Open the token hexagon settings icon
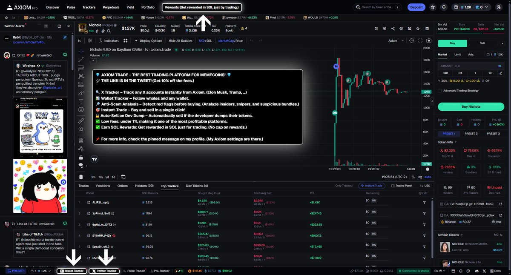 tap(384, 29)
